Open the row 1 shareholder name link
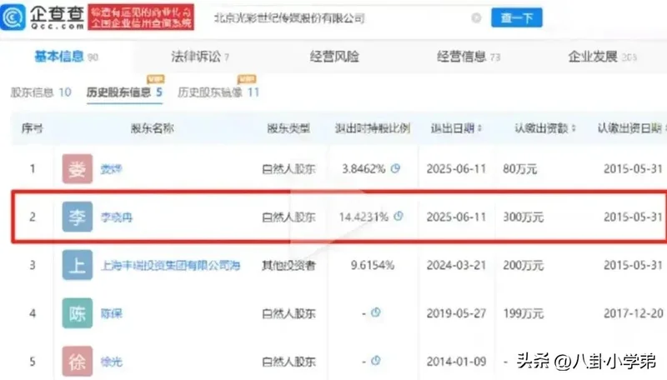 (x=112, y=169)
